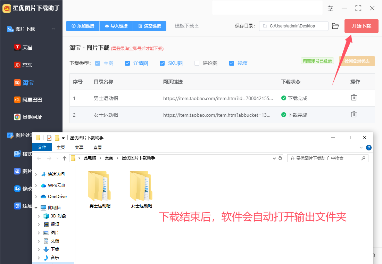The height and width of the screenshot is (264, 382).
Task: Click the abbucket link in row 2
Action: click(x=217, y=115)
